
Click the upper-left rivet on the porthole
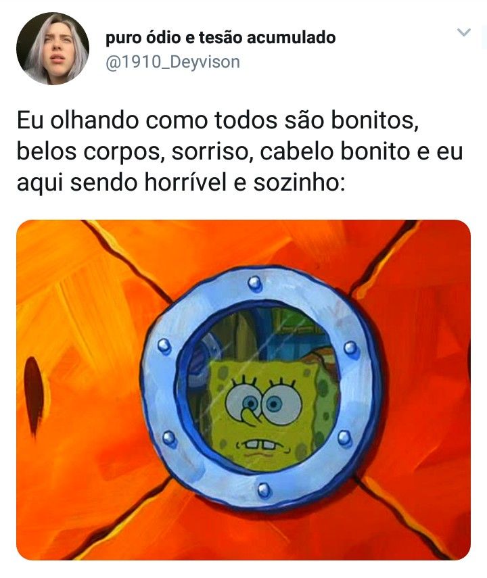pyautogui.click(x=164, y=347)
